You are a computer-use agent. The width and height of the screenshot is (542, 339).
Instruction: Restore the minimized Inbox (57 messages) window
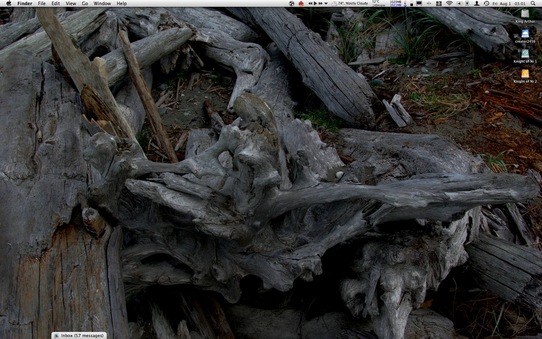click(x=79, y=335)
